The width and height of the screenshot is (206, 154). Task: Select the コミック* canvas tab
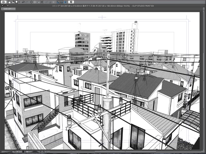[x=8, y=9]
